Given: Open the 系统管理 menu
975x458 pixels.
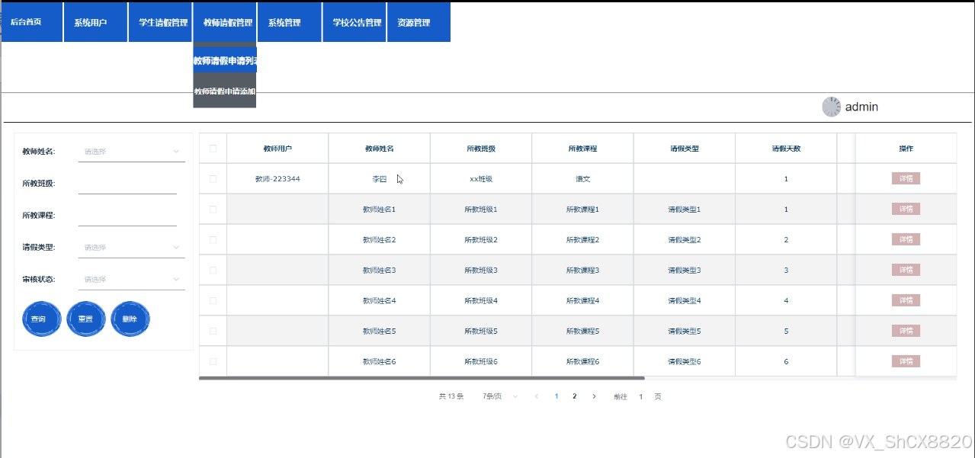Looking at the screenshot, I should (290, 22).
